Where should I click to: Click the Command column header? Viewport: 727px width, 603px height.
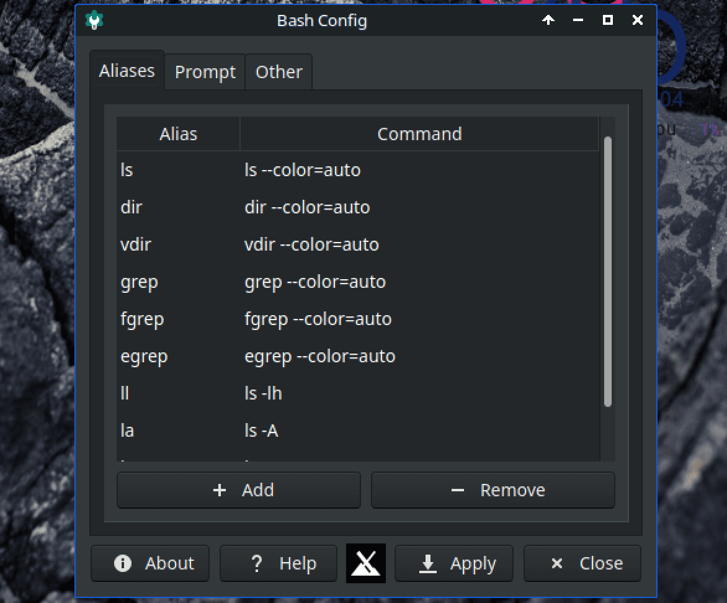419,134
